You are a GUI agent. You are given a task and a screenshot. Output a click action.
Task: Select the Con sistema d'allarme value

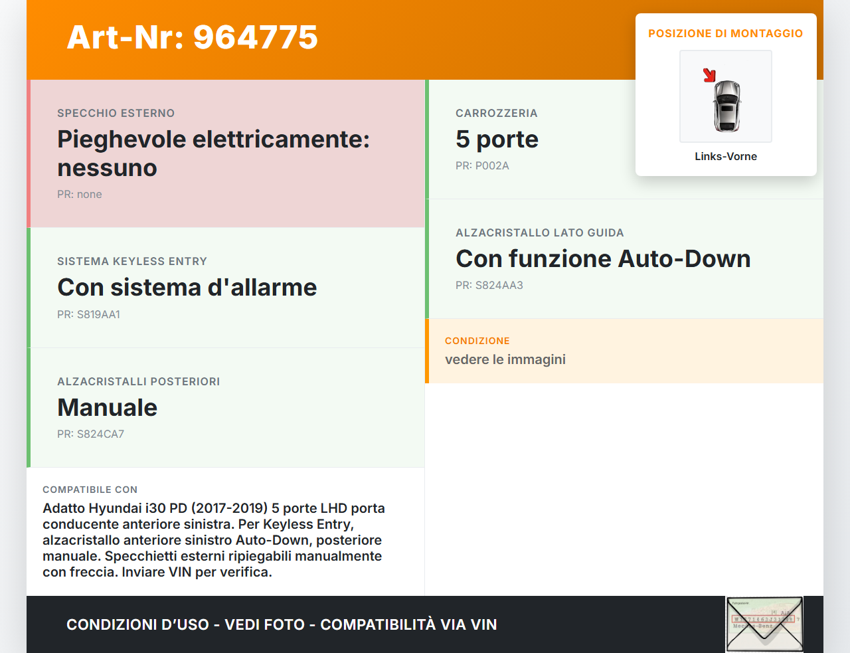pyautogui.click(x=187, y=287)
